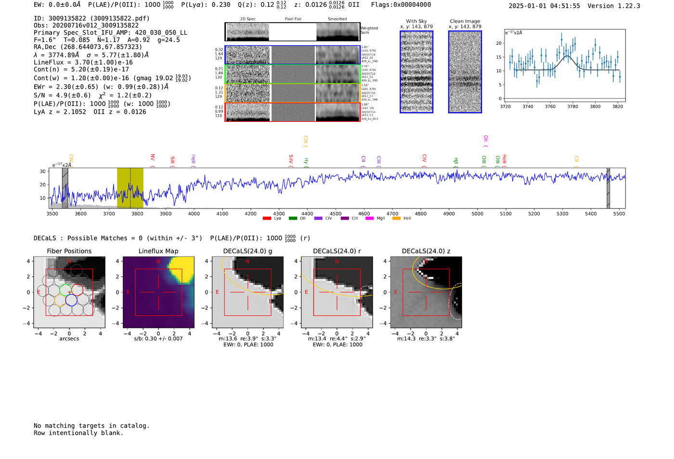Click the orange HeII legend swatch
The image size is (674, 459).
[x=397, y=218]
